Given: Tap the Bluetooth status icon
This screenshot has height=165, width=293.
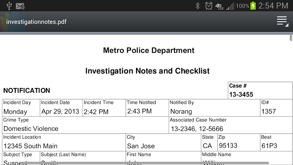Looking at the screenshot, I should coord(197,6).
